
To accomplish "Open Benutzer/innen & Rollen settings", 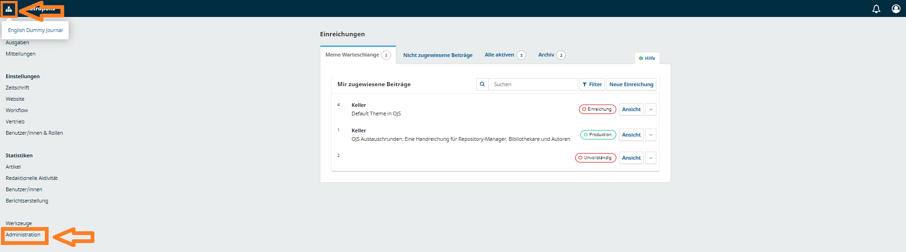I will (x=34, y=133).
